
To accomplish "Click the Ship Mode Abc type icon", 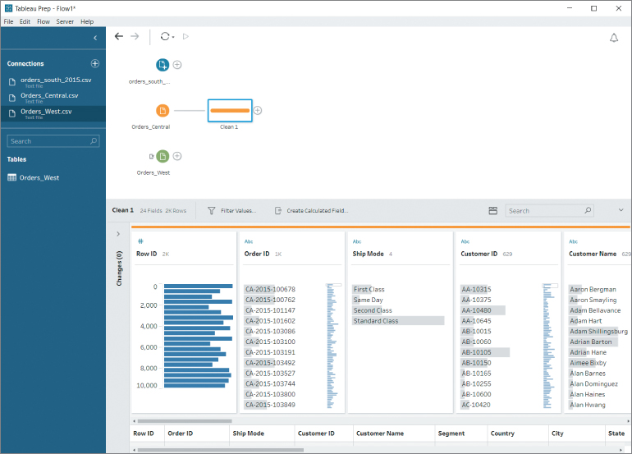I will [x=357, y=241].
